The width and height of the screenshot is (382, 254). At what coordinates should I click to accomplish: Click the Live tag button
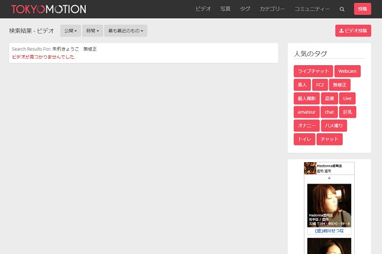pyautogui.click(x=347, y=98)
